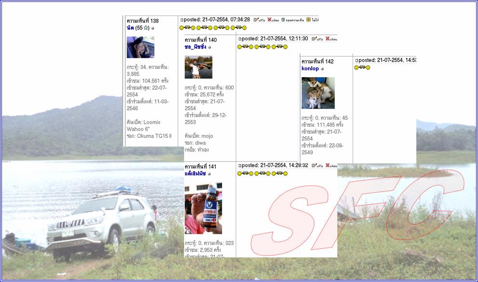Screen dimensions: 478x282
Task: Click the red report-delete icon on comment 141
Action: click(327, 165)
